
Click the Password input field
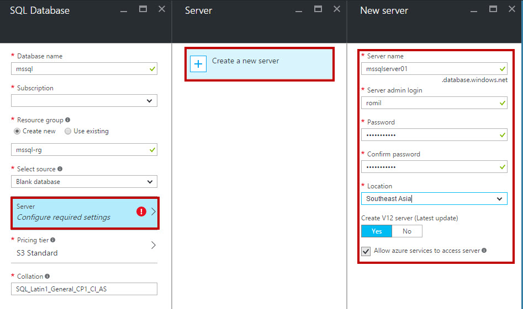click(x=434, y=135)
